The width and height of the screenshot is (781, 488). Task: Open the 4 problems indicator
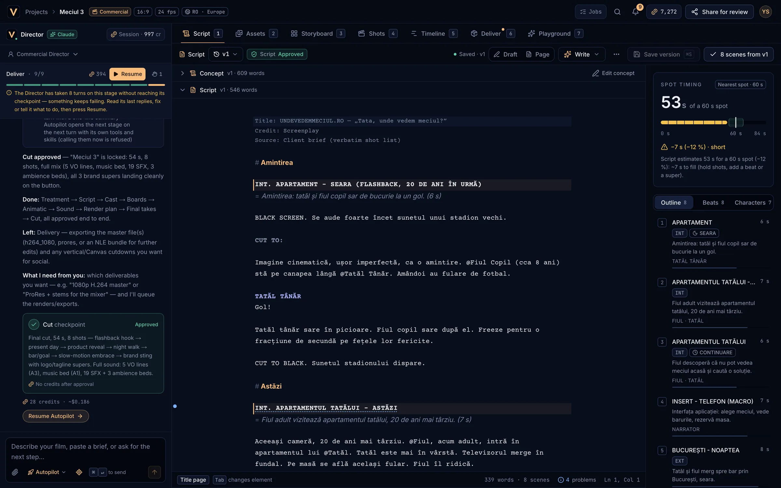click(x=577, y=480)
